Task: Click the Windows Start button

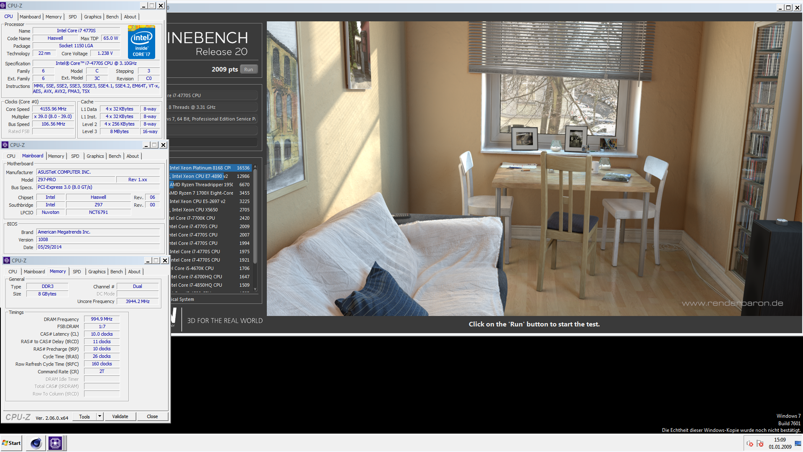Action: (12, 443)
